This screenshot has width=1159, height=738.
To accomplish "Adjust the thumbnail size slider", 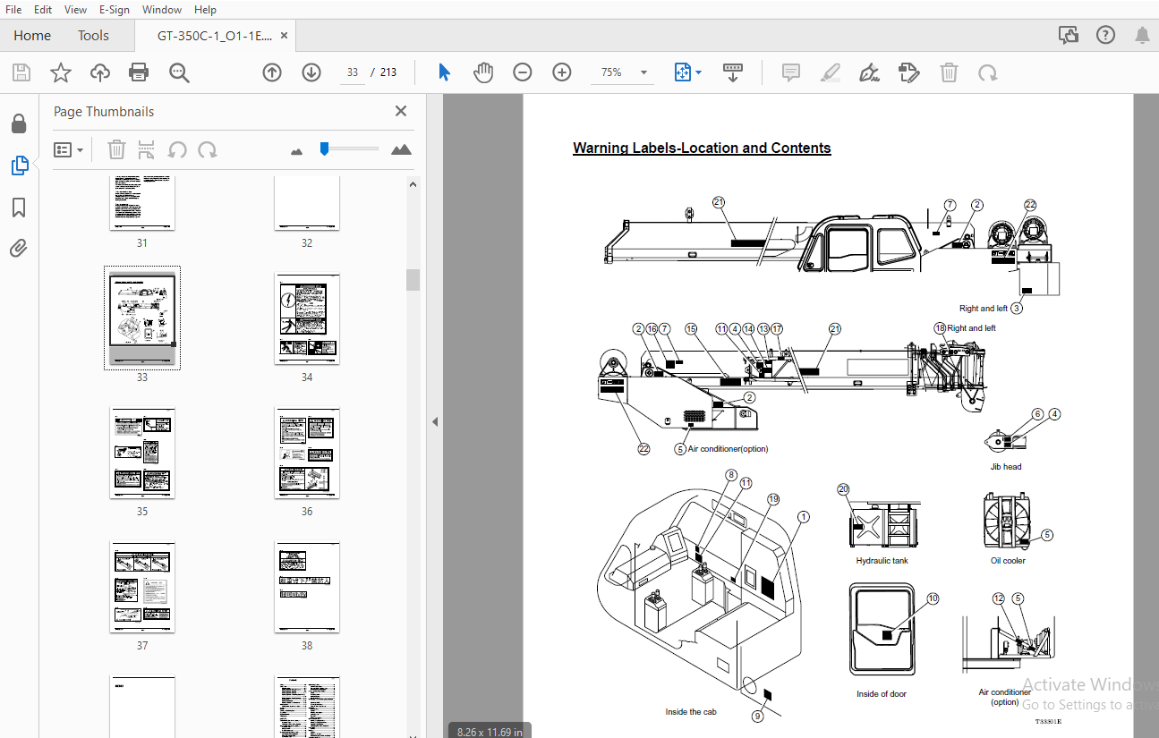I will pyautogui.click(x=324, y=148).
